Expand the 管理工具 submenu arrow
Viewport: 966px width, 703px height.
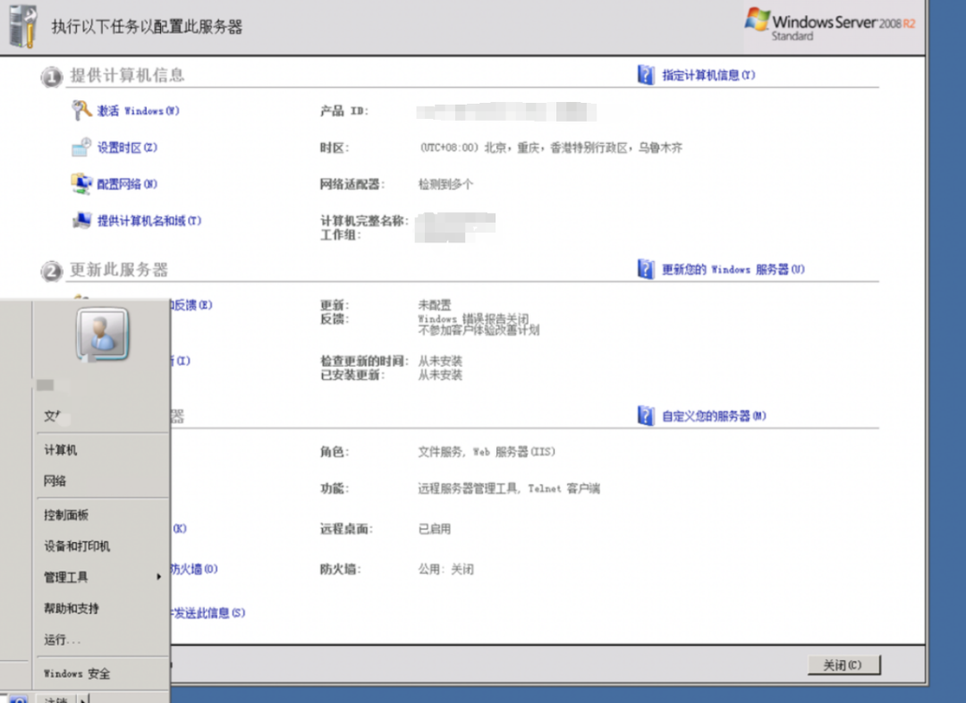(159, 577)
